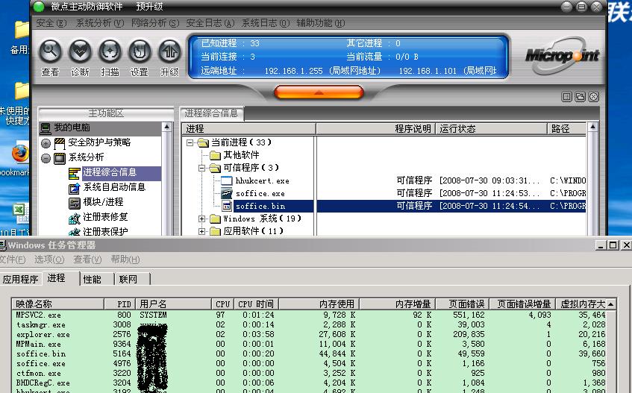The width and height of the screenshot is (632, 393).
Task: Start a scan with the 扫描 icon
Action: [110, 51]
